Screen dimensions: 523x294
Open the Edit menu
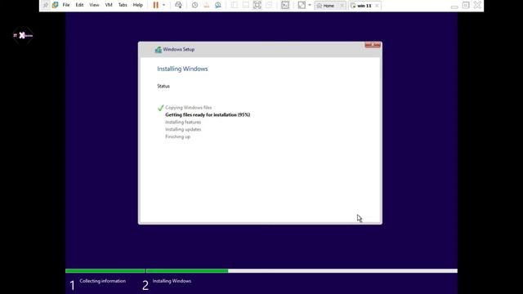point(79,5)
